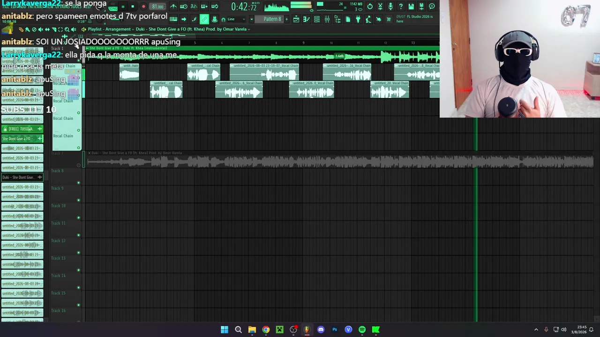
Task: Toggle mute dot on Track 9
Action: coord(78,200)
